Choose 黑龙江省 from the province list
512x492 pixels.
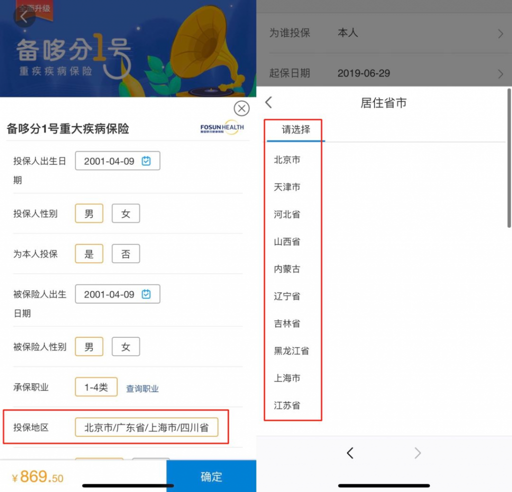pyautogui.click(x=291, y=351)
